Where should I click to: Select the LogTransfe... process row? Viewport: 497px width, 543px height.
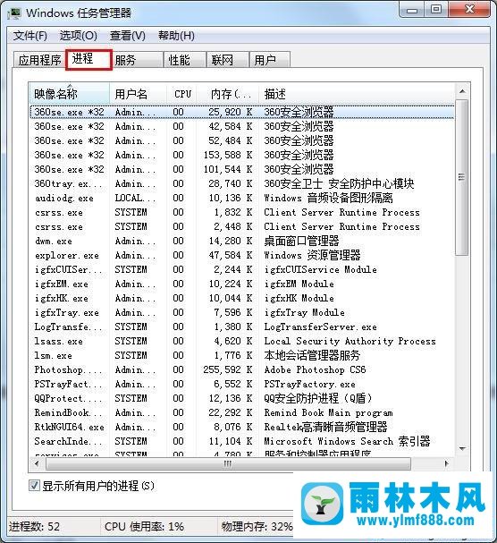point(242,327)
